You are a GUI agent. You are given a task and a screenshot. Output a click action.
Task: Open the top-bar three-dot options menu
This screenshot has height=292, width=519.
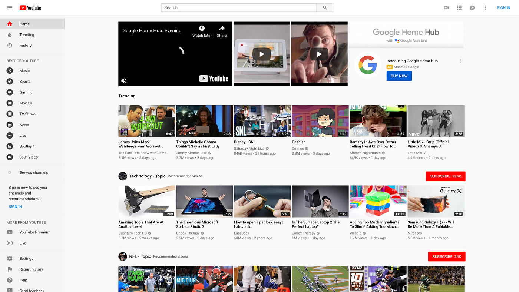pyautogui.click(x=485, y=7)
